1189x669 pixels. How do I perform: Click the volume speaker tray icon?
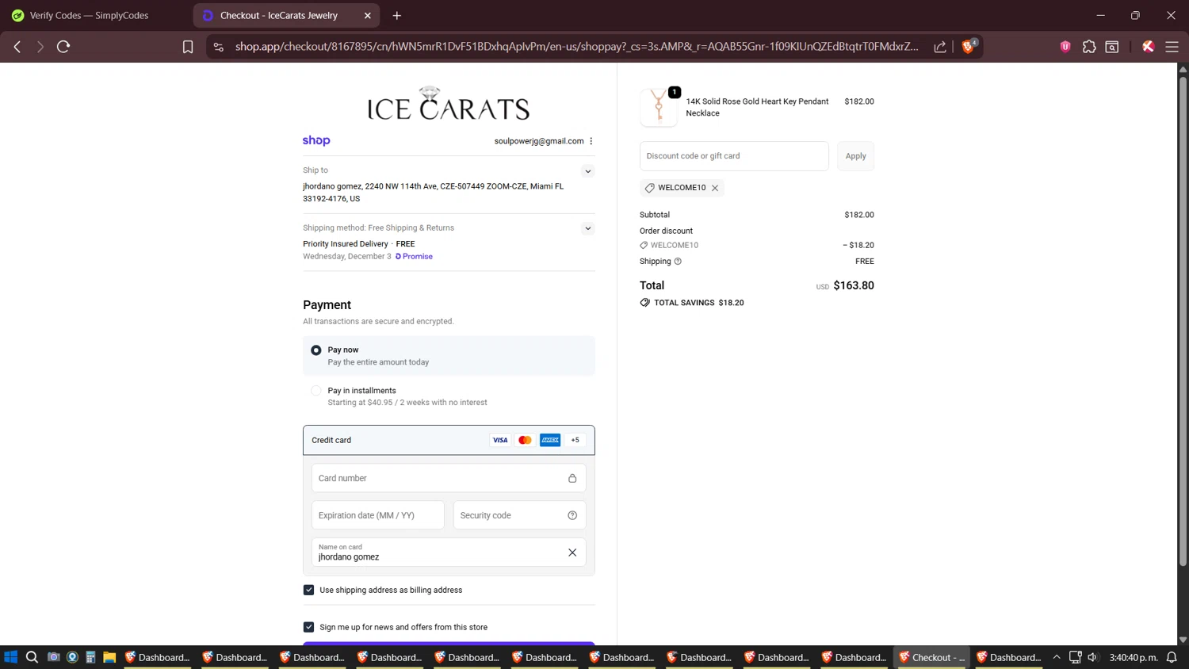[1093, 657]
